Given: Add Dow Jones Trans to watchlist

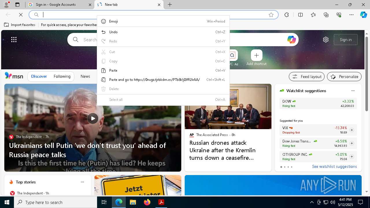Looking at the screenshot, I should point(351,143).
